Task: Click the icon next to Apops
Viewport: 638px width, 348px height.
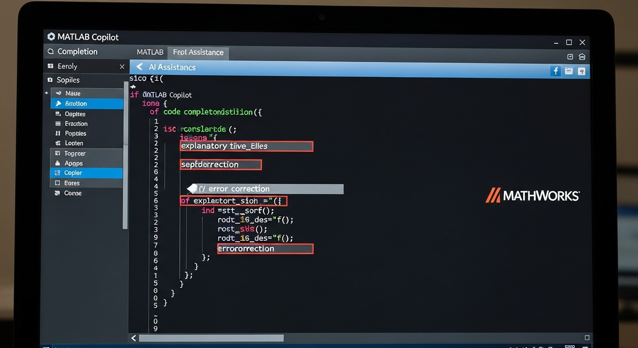Action: click(58, 163)
